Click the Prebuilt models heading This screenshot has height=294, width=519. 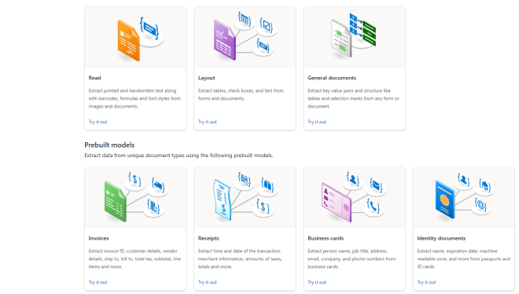[109, 145]
